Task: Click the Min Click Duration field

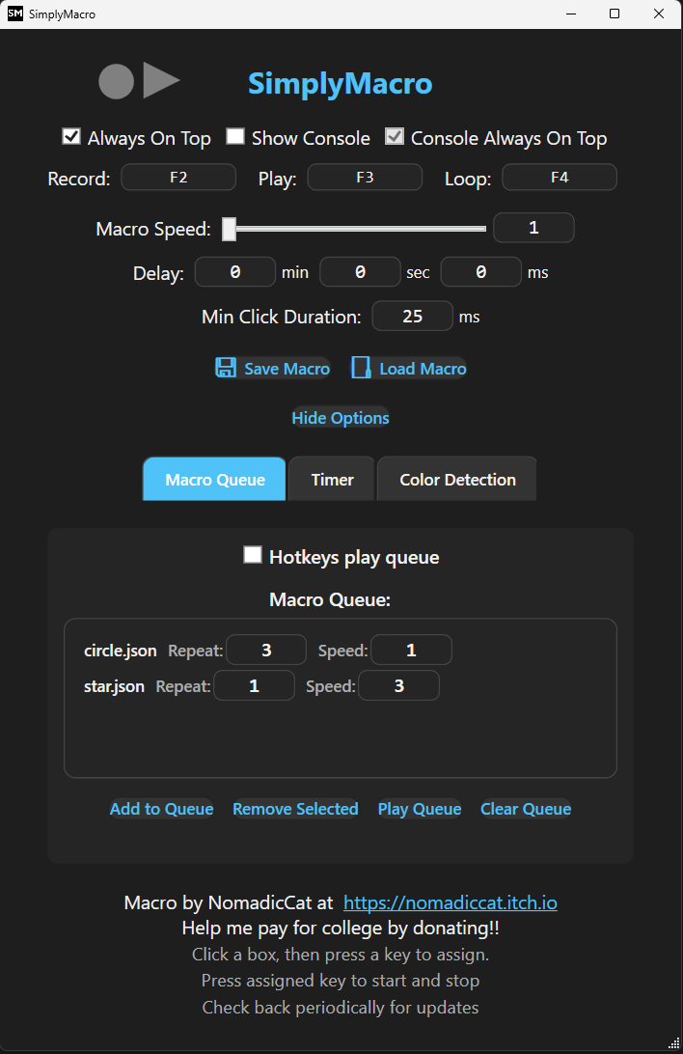Action: pyautogui.click(x=412, y=316)
